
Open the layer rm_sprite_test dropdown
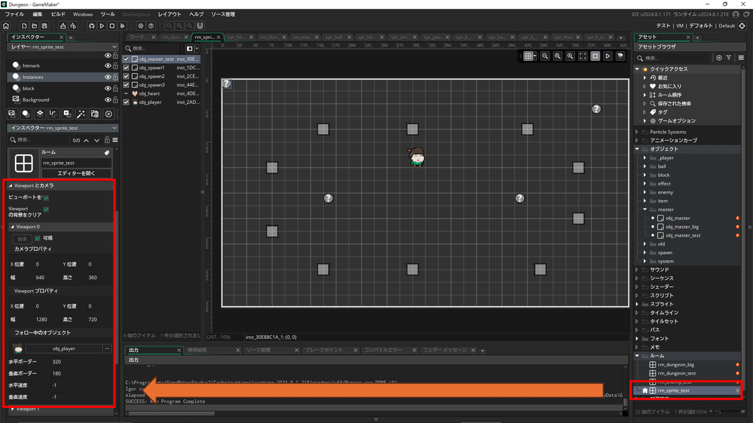[x=114, y=47]
